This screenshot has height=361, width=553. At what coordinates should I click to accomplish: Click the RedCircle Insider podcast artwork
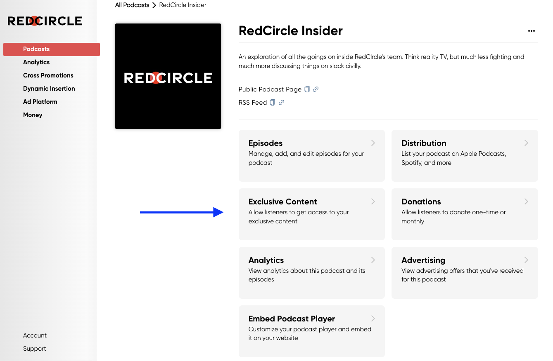click(x=168, y=76)
